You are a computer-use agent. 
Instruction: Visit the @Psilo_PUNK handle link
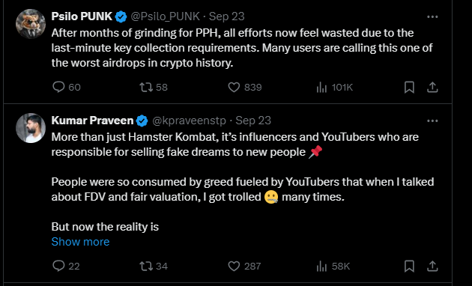(x=165, y=16)
